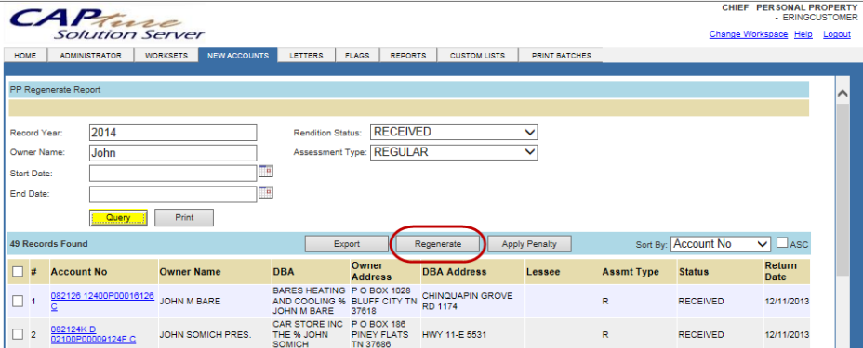Open Assessment Type dropdown showing REGULAR

(x=454, y=152)
